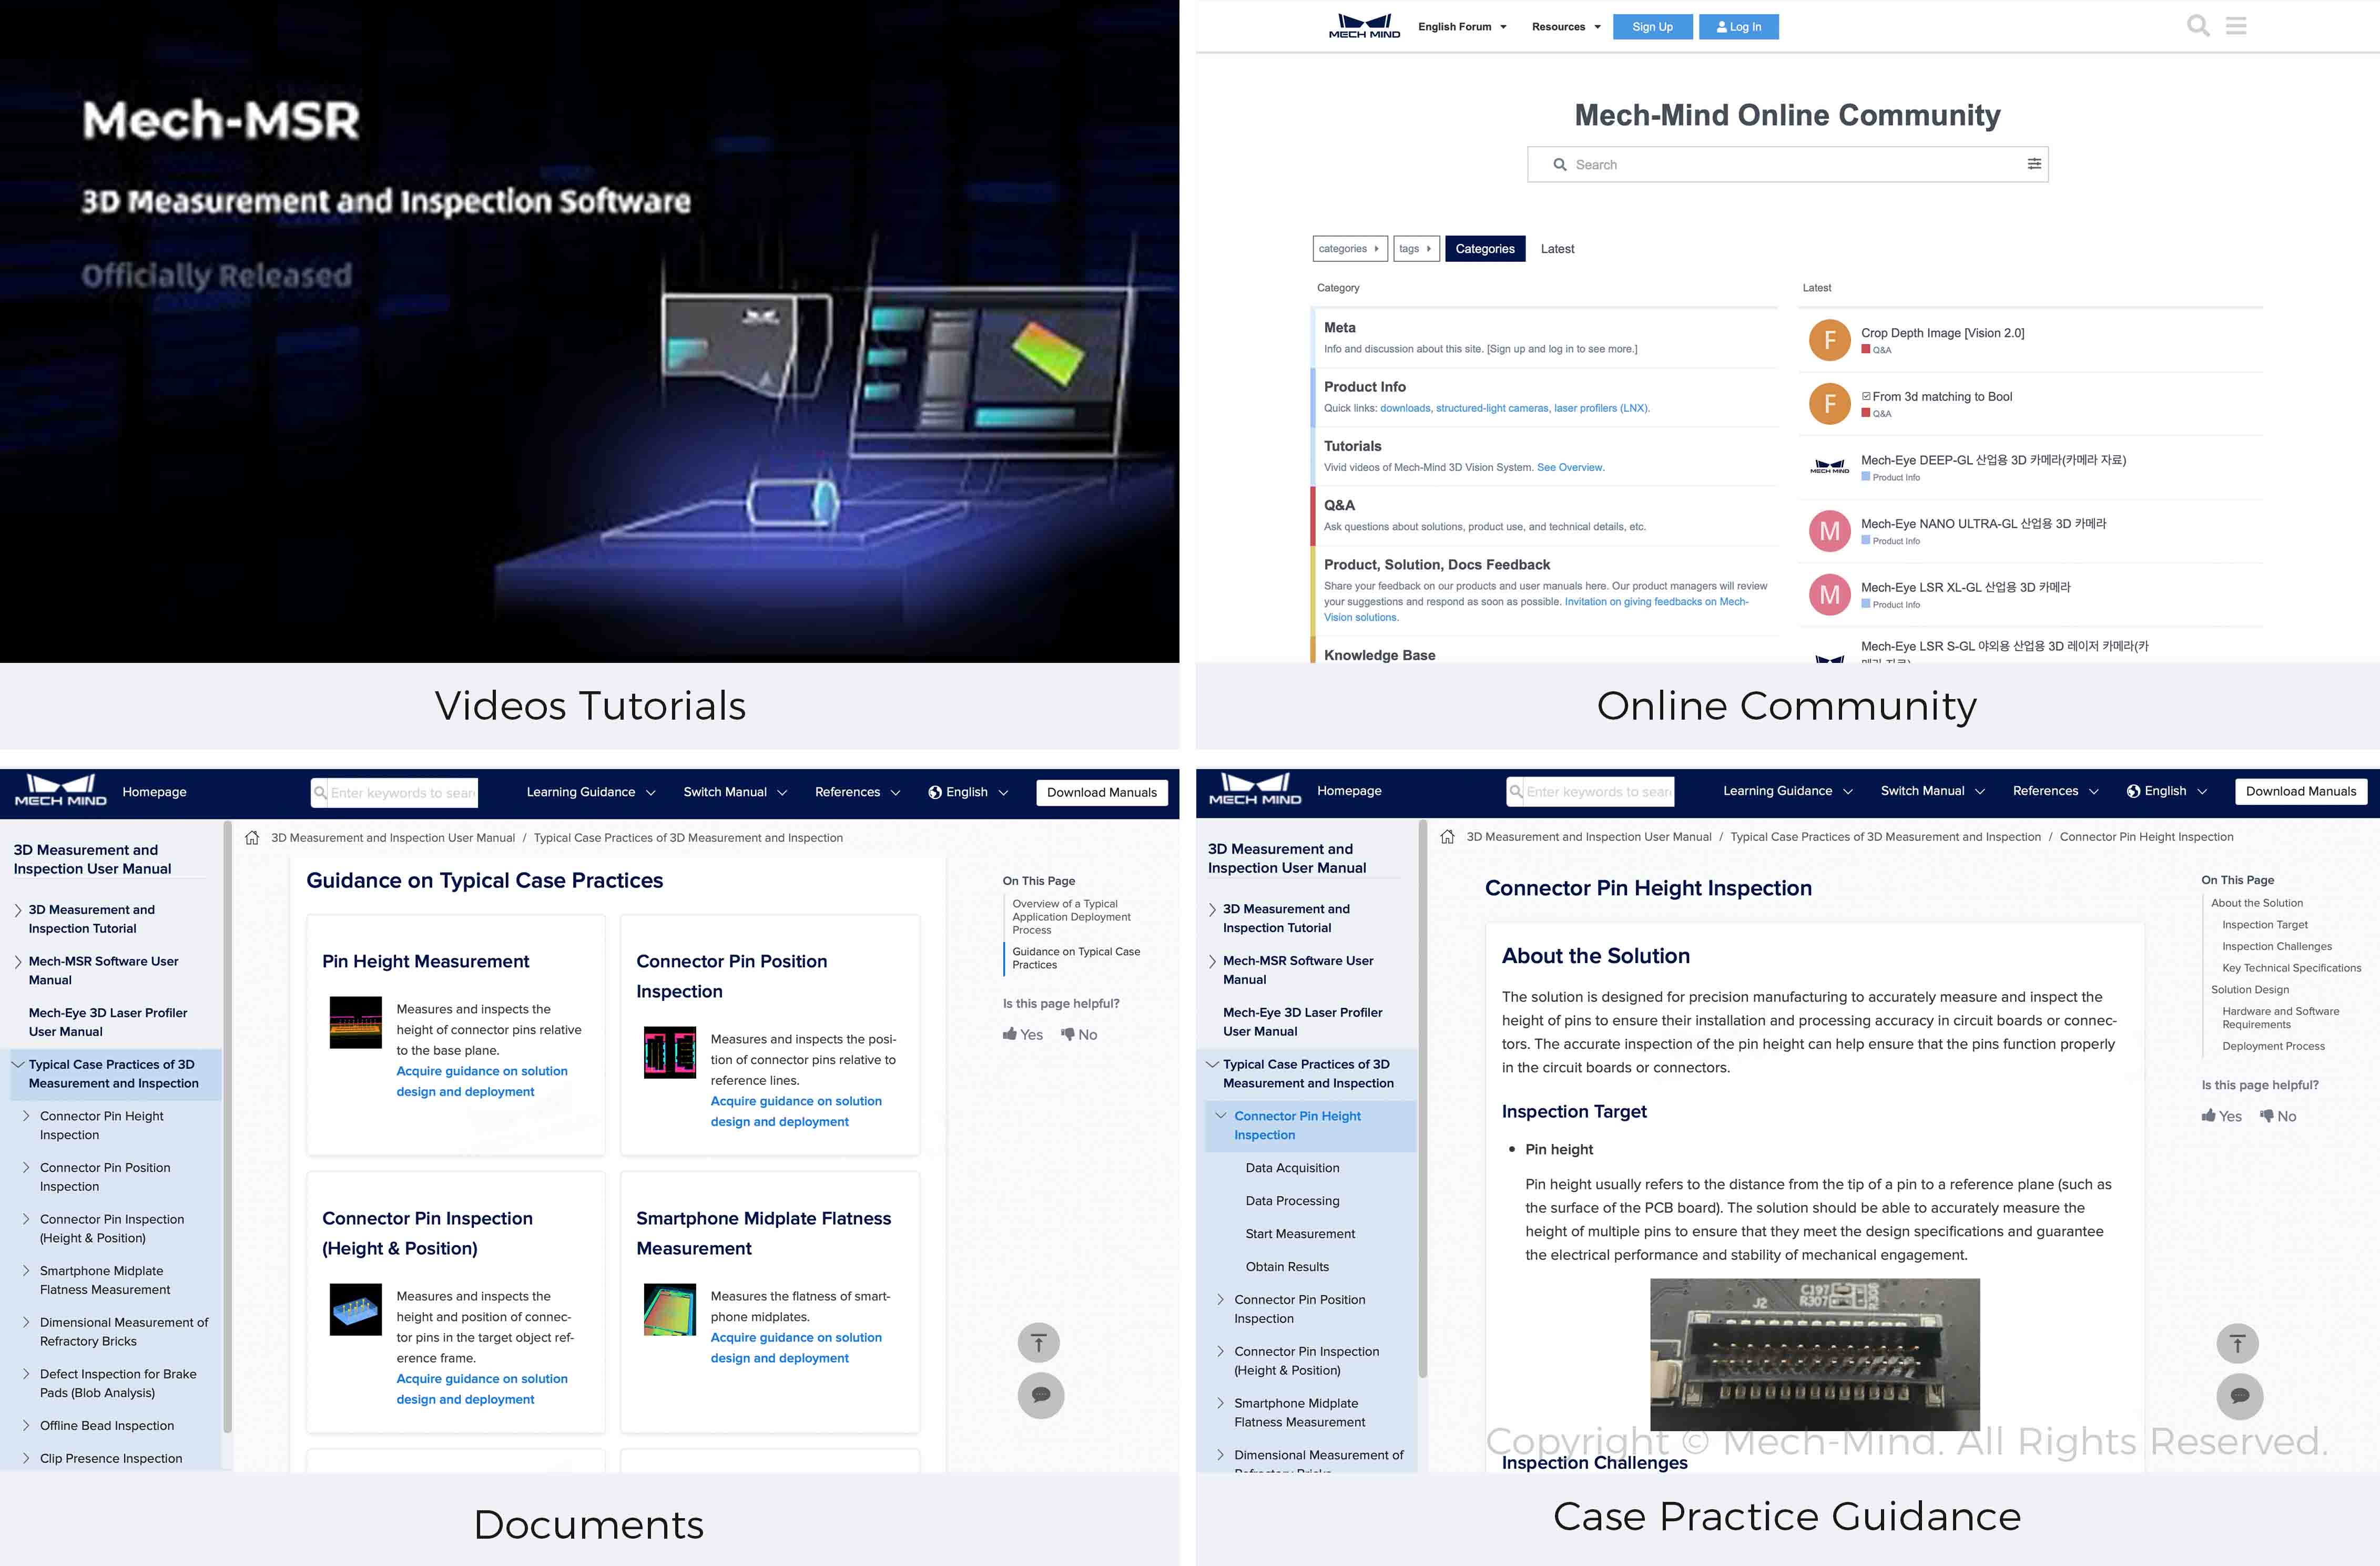The height and width of the screenshot is (1566, 2380).
Task: Click keyword search field in Documents panel header
Action: coord(394,793)
